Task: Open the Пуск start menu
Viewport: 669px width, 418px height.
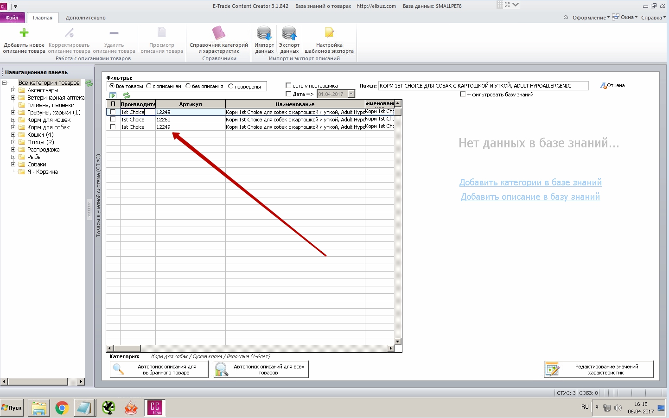Action: (12, 408)
